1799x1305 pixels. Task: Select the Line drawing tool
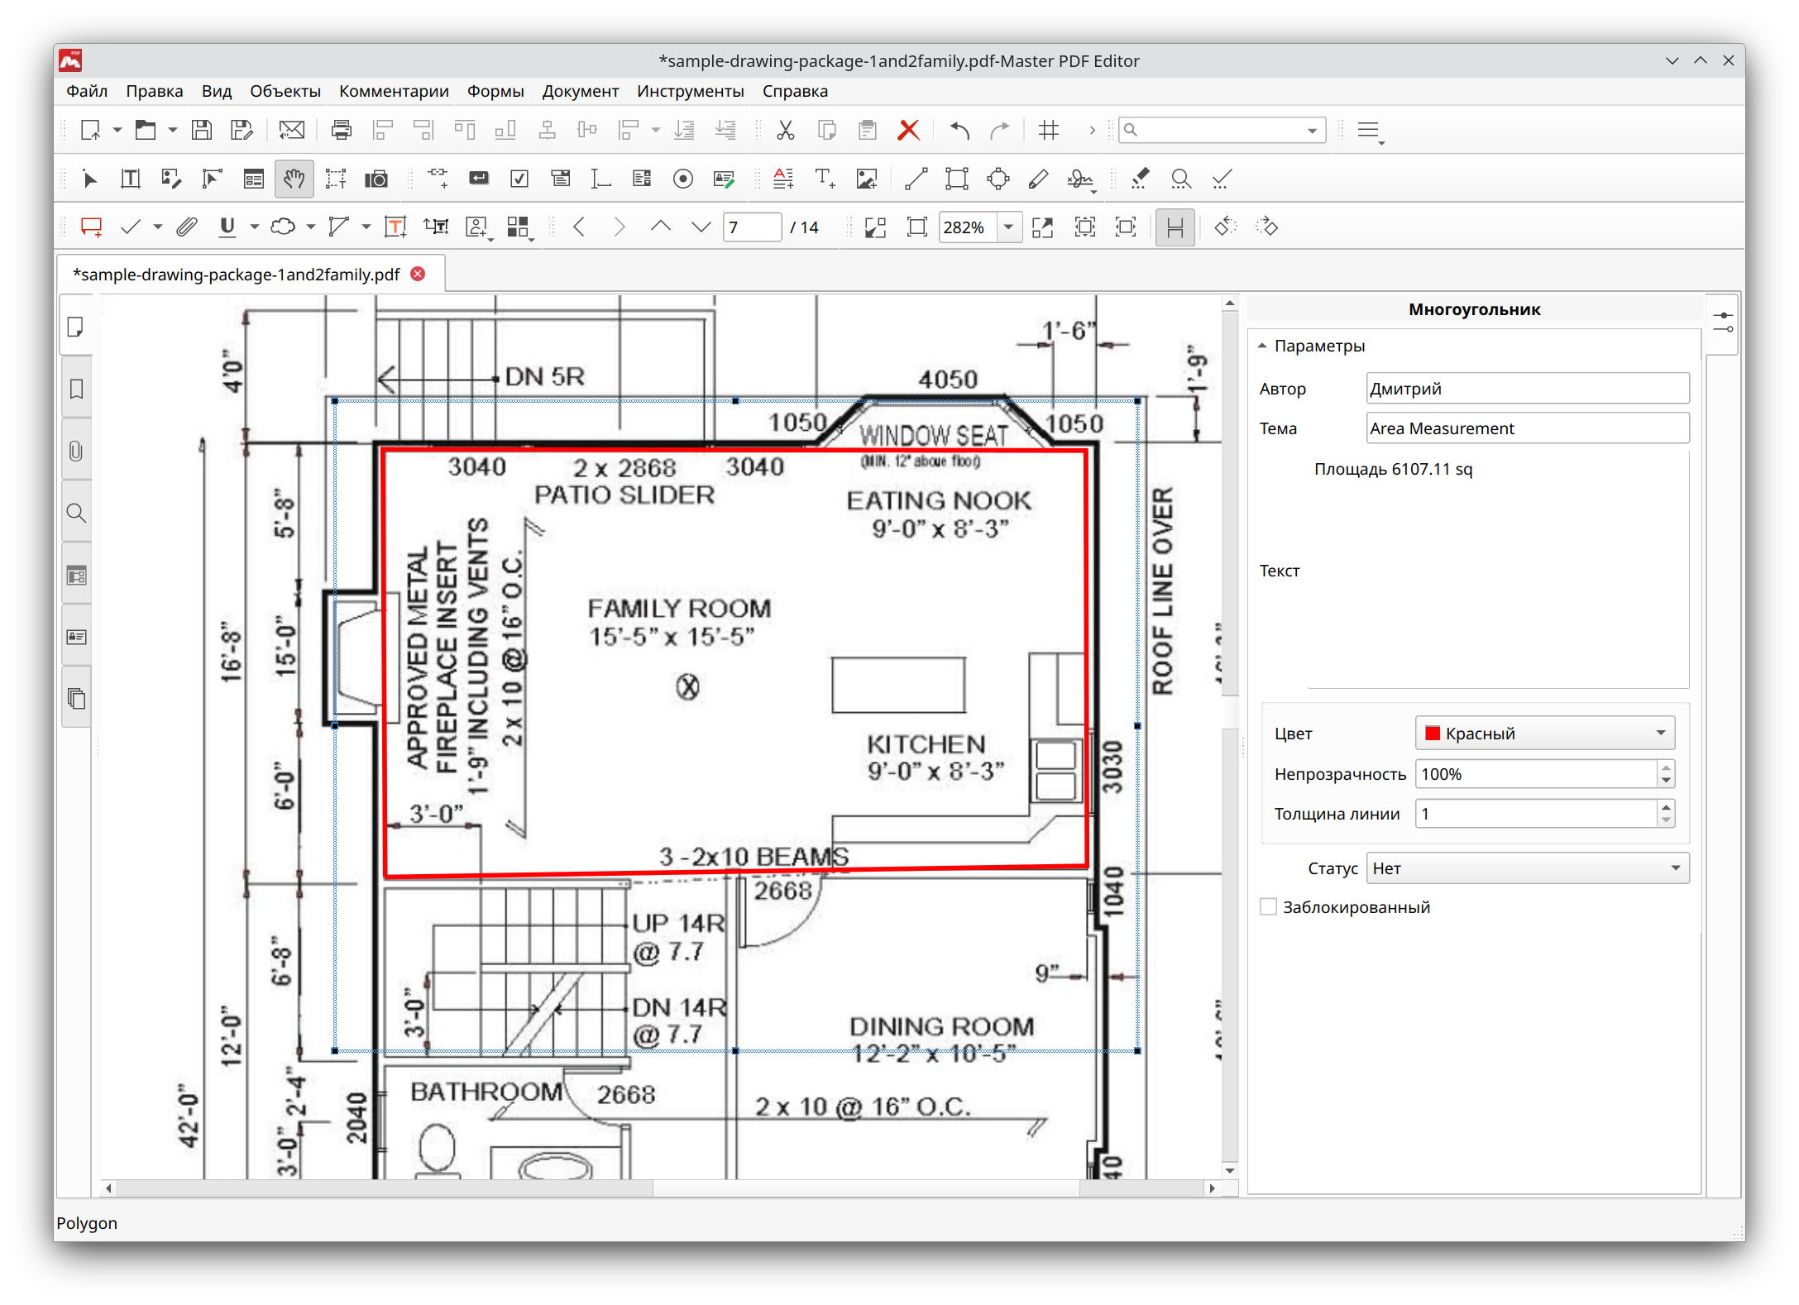pyautogui.click(x=916, y=179)
